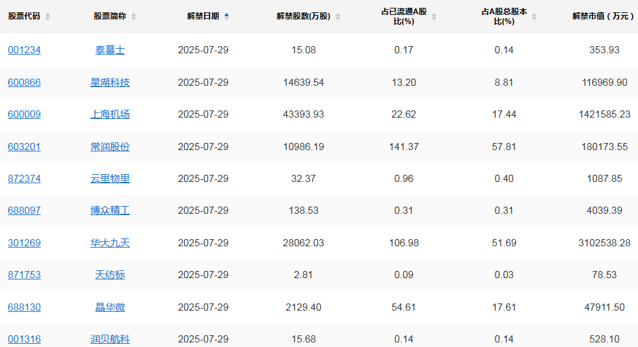Click stock code 871753
Screen dimensions: 638x347
[x=24, y=275]
